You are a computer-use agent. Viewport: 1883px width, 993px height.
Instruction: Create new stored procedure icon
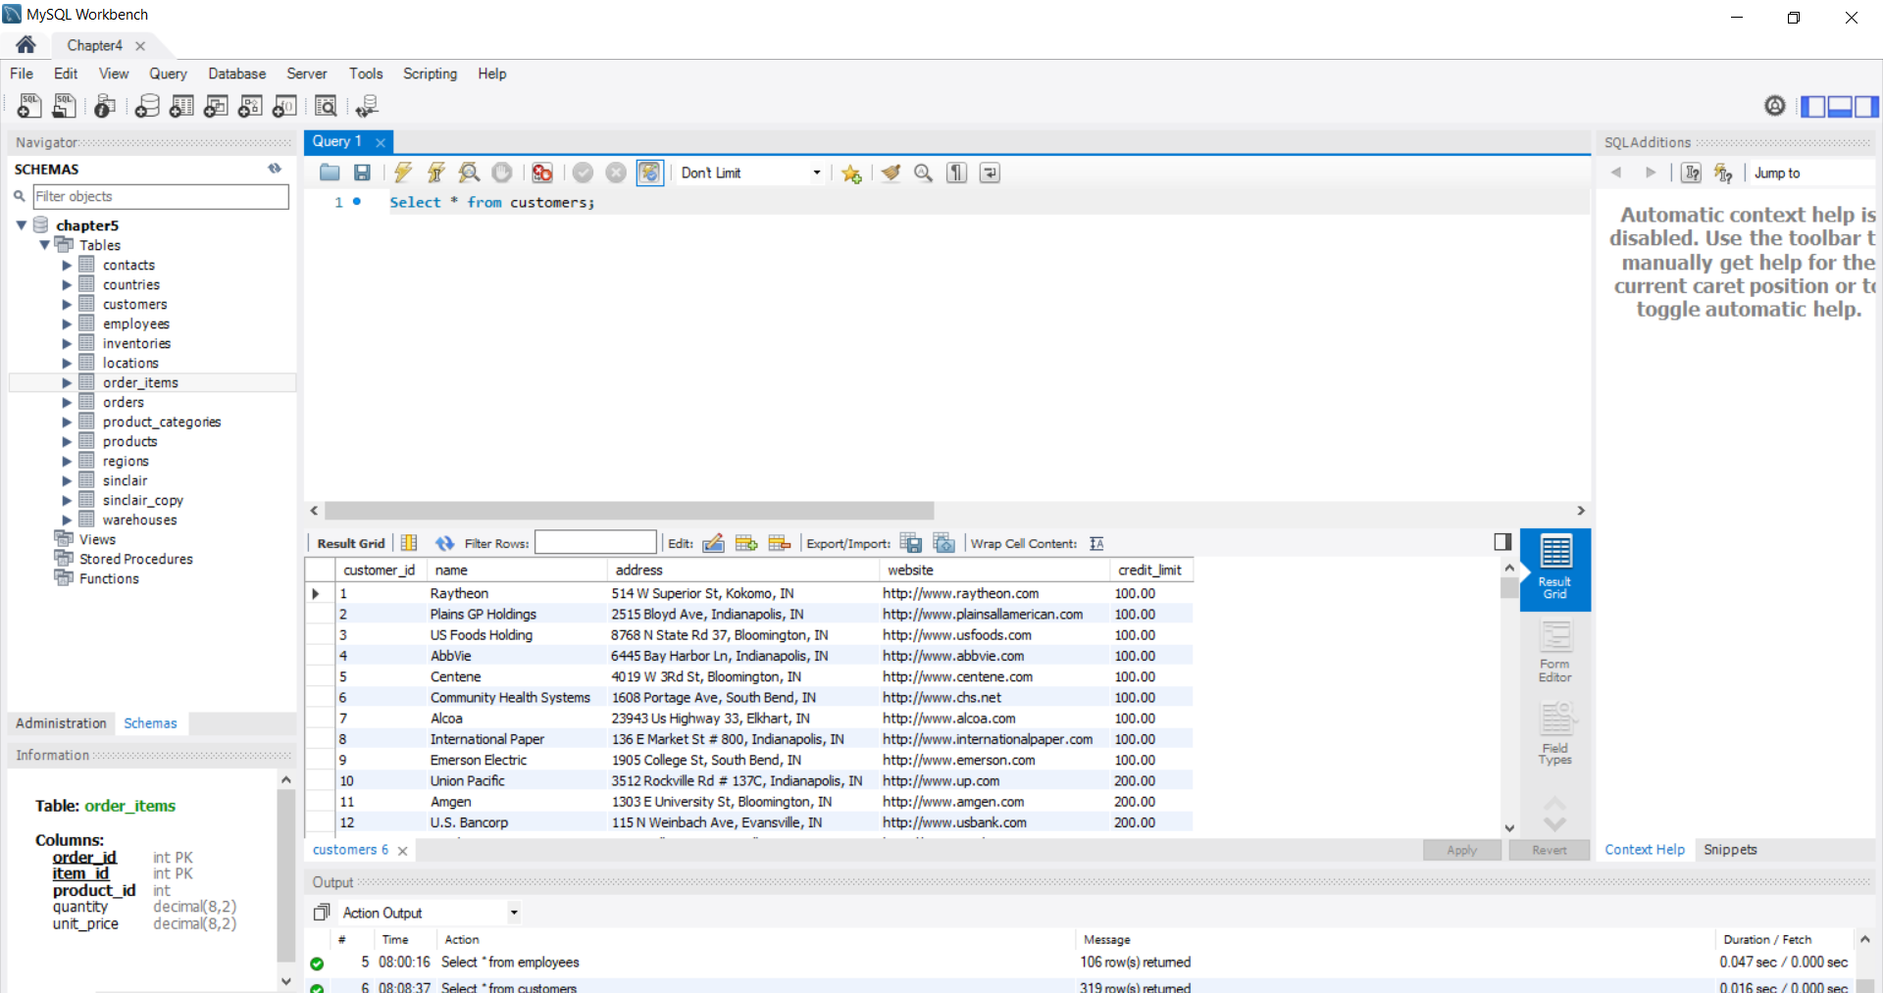coord(250,106)
